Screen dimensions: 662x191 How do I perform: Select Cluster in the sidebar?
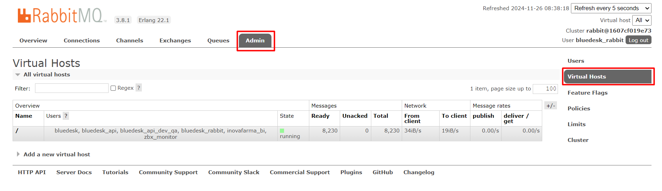(578, 140)
